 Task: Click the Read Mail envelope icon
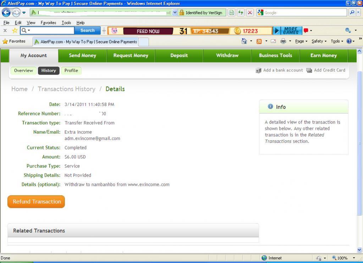(x=273, y=41)
